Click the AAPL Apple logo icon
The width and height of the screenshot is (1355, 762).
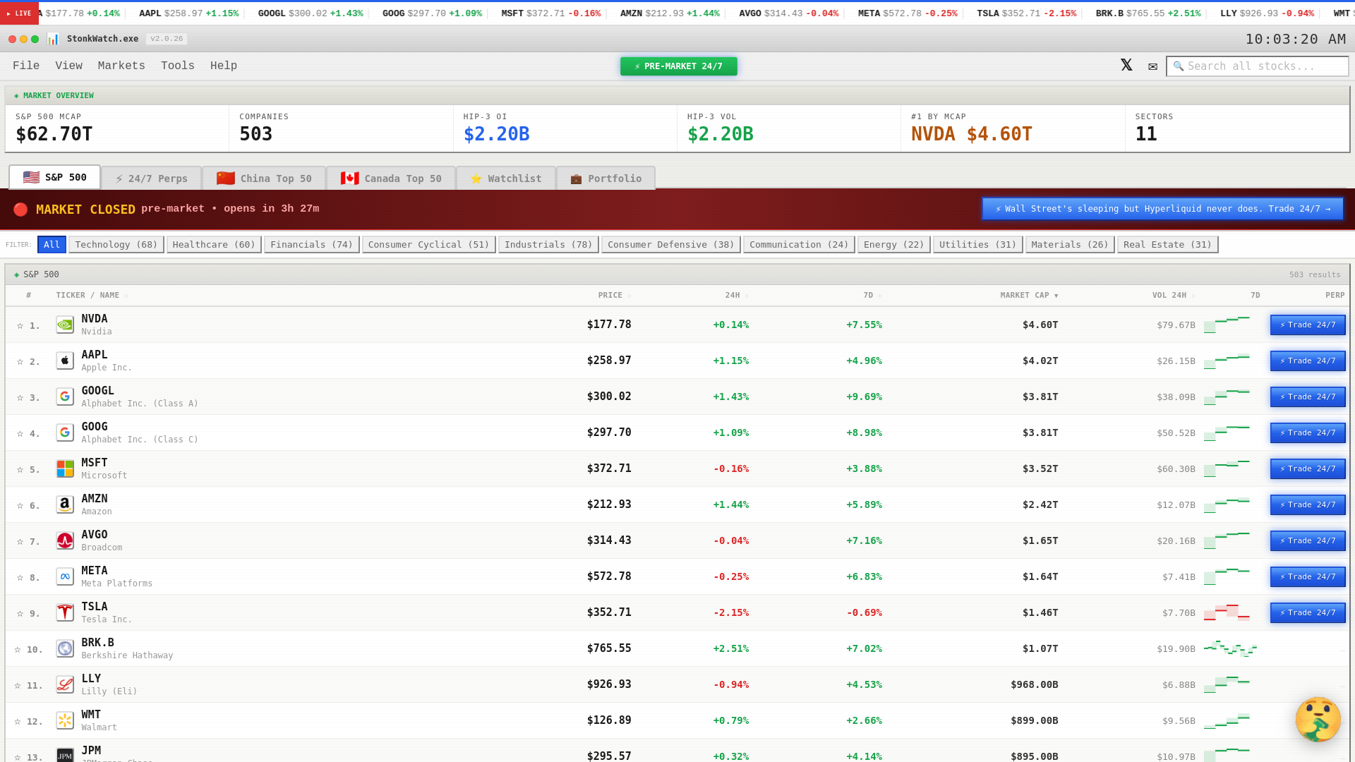(65, 361)
